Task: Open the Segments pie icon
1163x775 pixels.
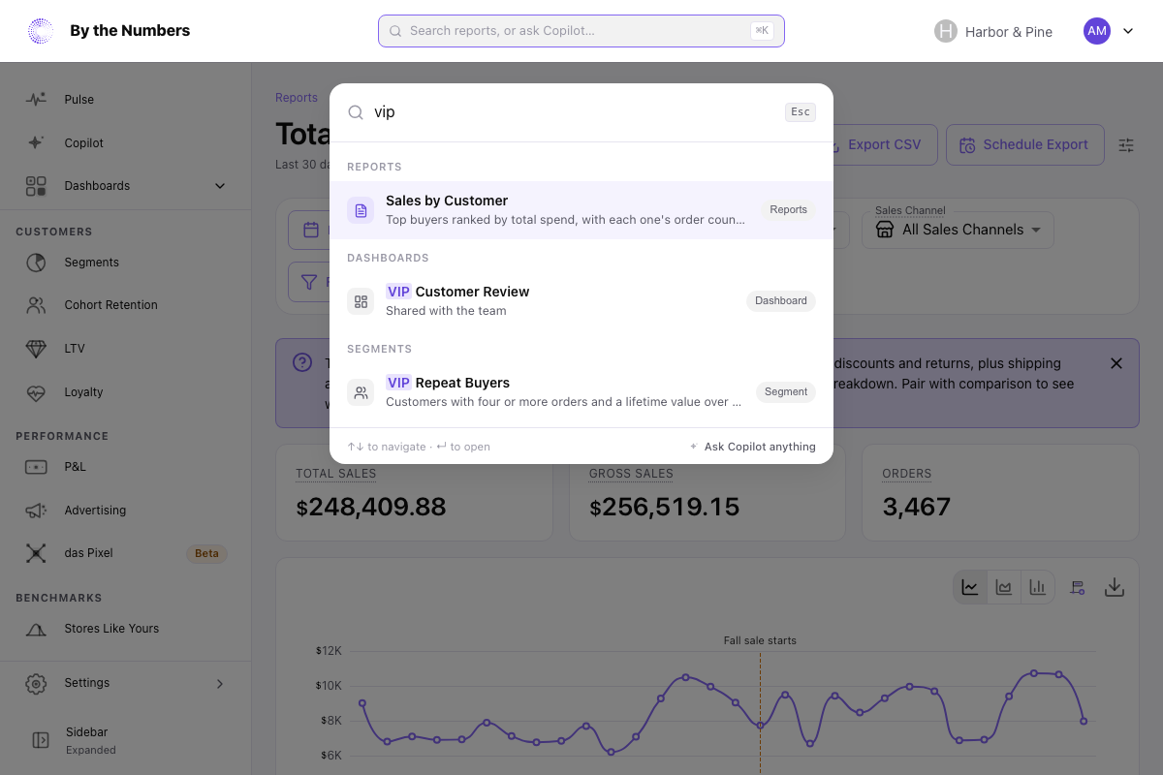Action: [36, 263]
